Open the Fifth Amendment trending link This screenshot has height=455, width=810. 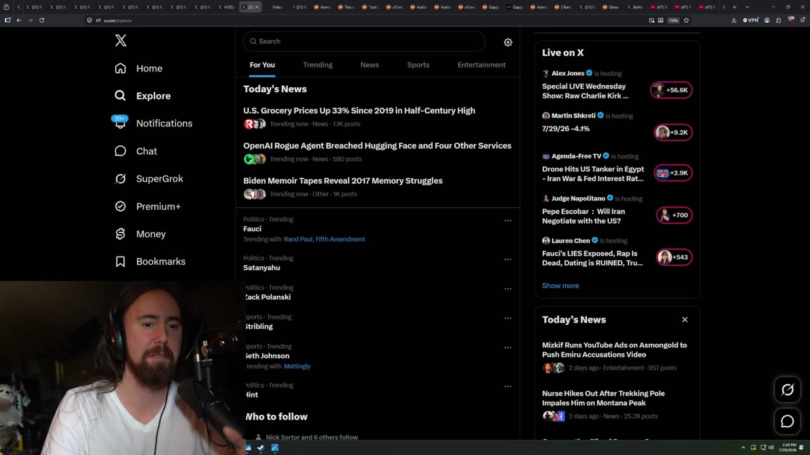click(340, 240)
